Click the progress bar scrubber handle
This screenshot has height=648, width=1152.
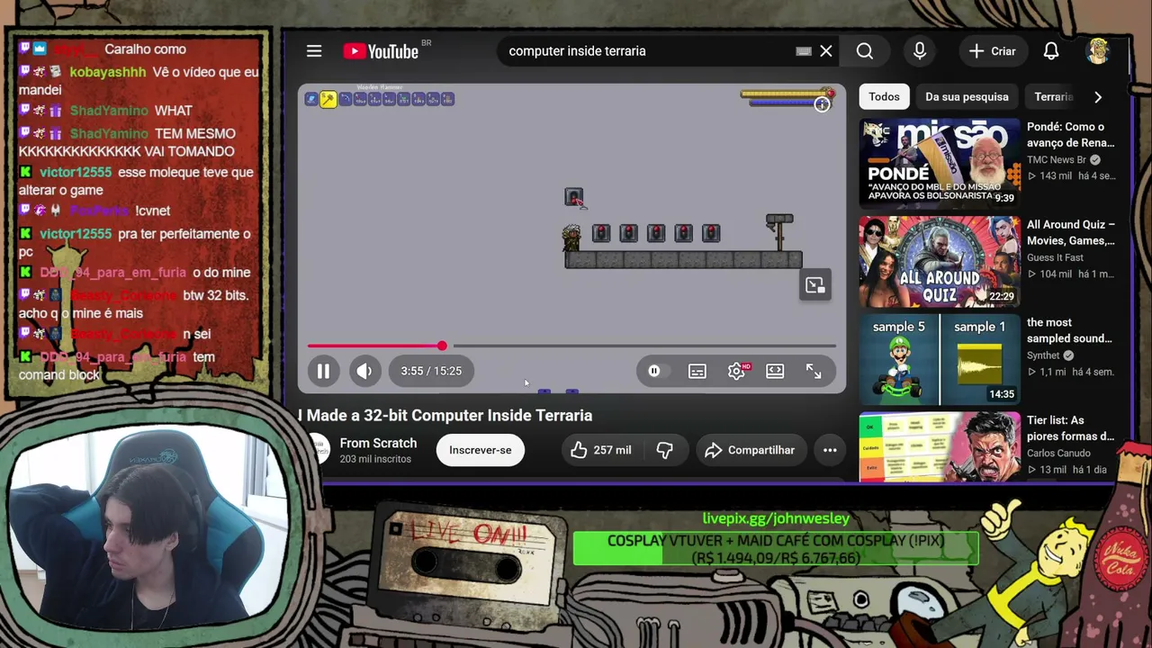pyautogui.click(x=442, y=346)
